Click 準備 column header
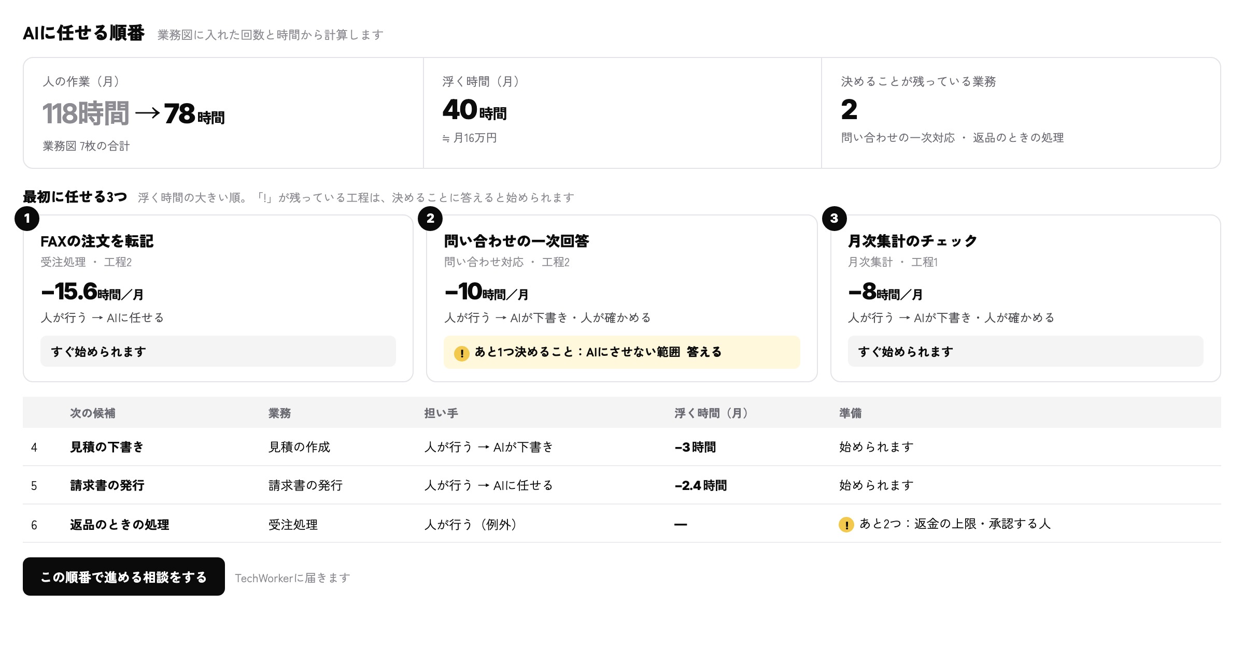Viewport: 1244px width, 663px height. [850, 413]
